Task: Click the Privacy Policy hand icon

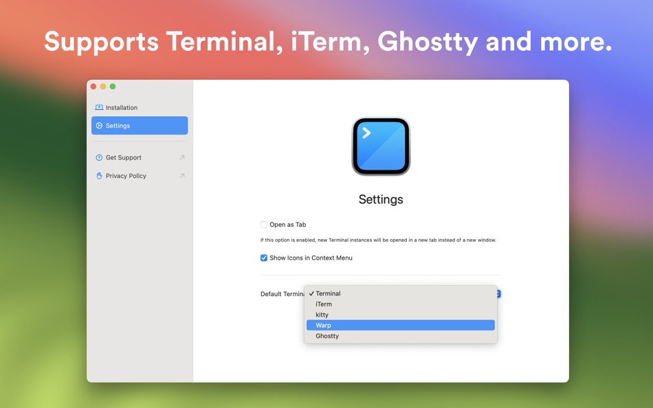Action: pos(99,176)
